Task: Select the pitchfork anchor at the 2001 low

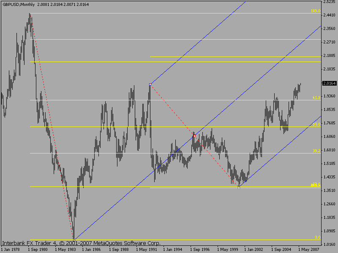Action: click(239, 188)
